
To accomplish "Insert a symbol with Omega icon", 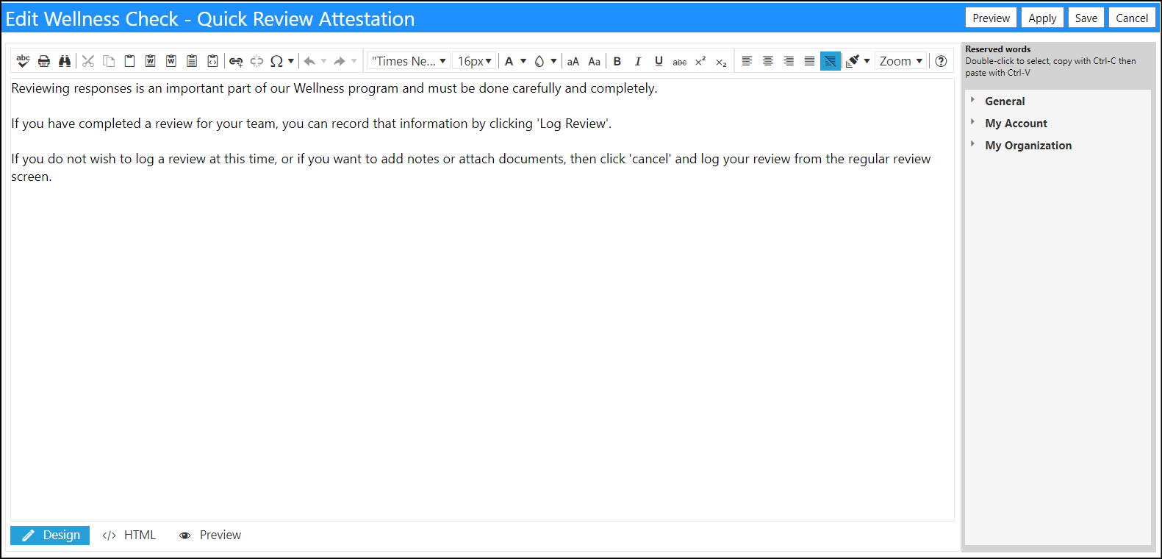I will [x=276, y=61].
